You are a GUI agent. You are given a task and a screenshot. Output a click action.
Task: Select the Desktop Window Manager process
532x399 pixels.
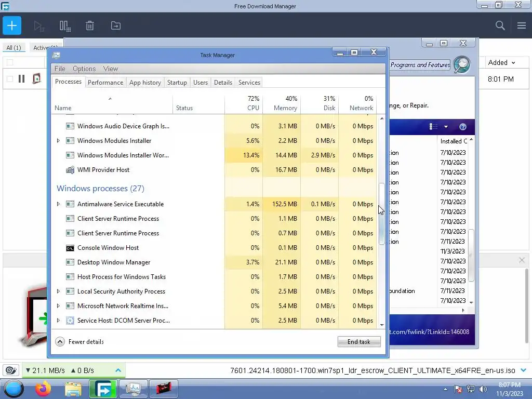coord(215,262)
